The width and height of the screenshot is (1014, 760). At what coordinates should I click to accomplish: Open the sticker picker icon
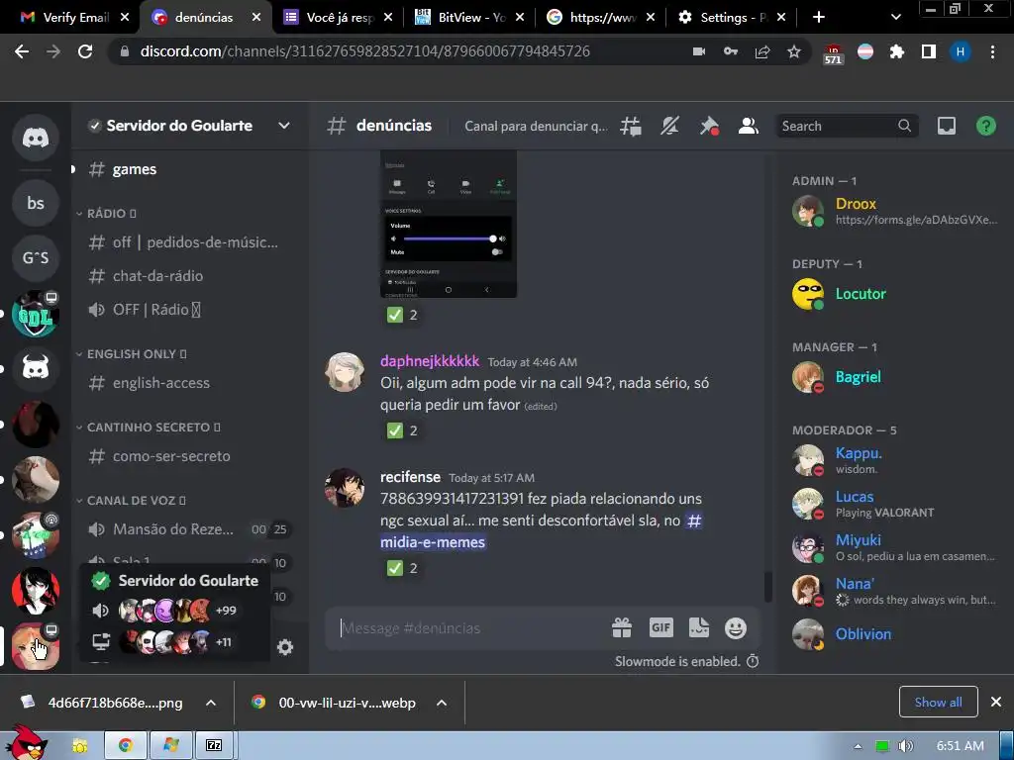(698, 627)
